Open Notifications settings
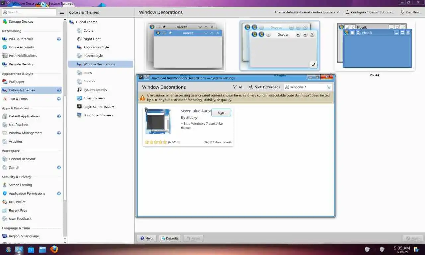Viewport: 425px width, 255px height. click(32, 125)
